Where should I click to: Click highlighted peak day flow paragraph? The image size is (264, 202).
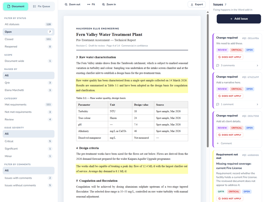pos(132,168)
